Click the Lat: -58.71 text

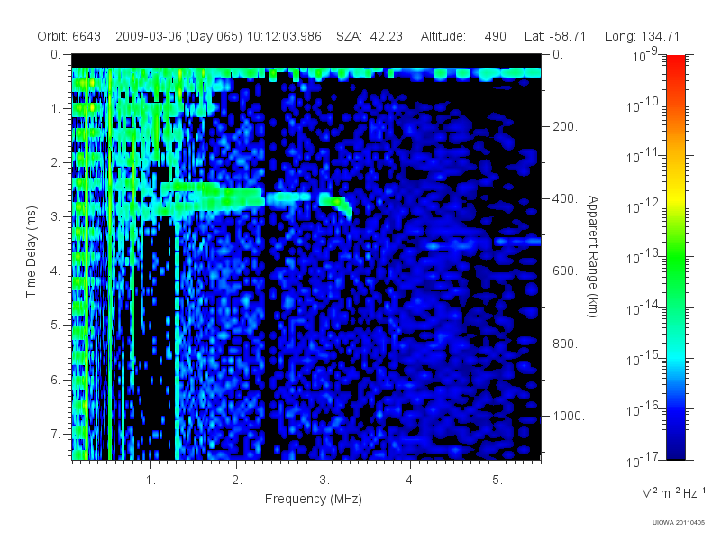pos(555,36)
